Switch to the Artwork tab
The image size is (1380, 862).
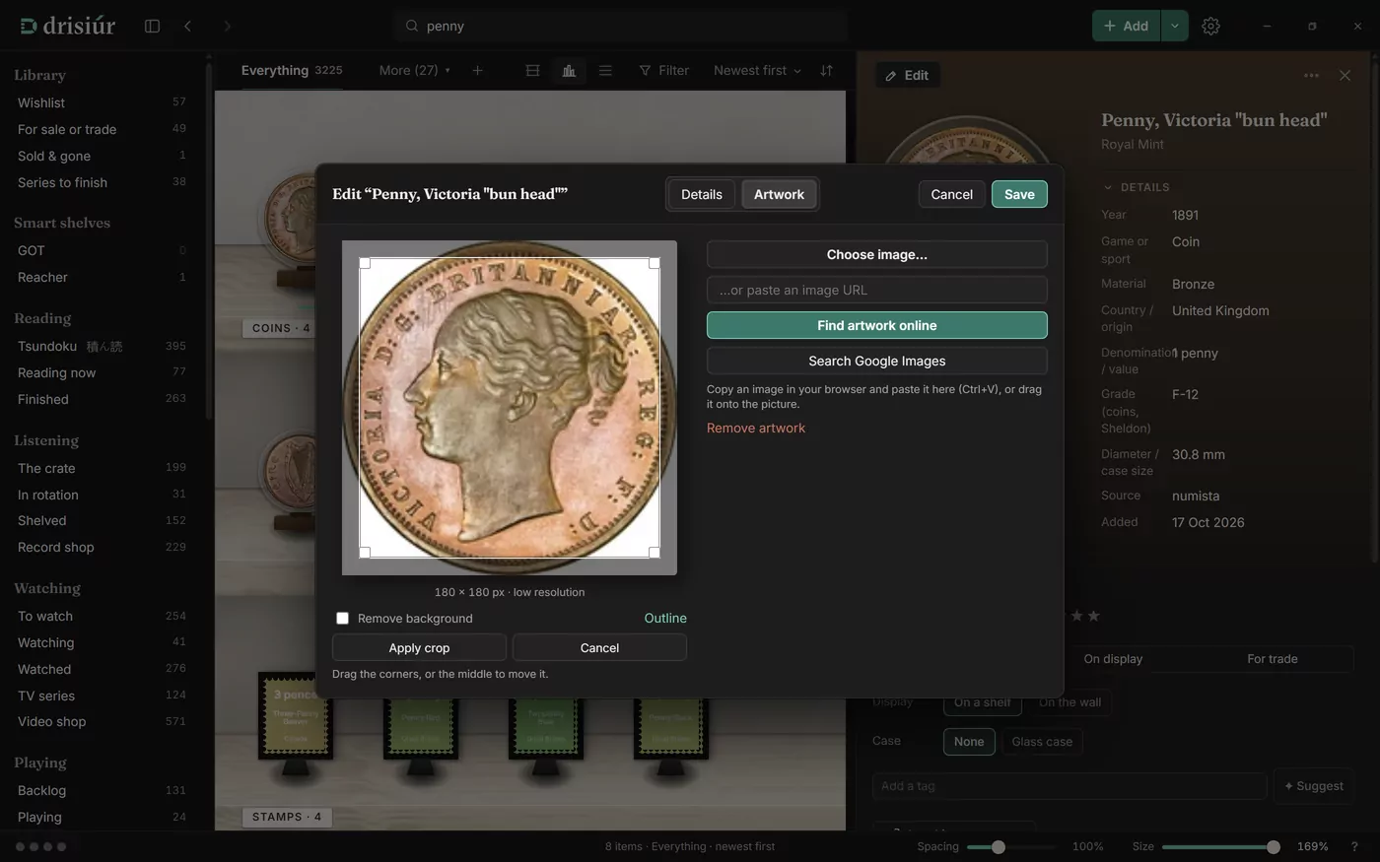(x=779, y=194)
